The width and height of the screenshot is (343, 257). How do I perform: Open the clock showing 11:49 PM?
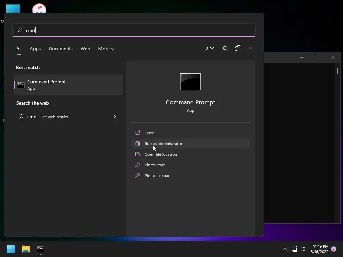point(320,249)
